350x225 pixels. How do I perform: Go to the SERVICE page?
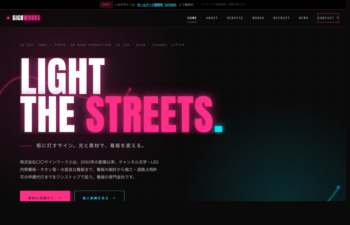coord(235,18)
